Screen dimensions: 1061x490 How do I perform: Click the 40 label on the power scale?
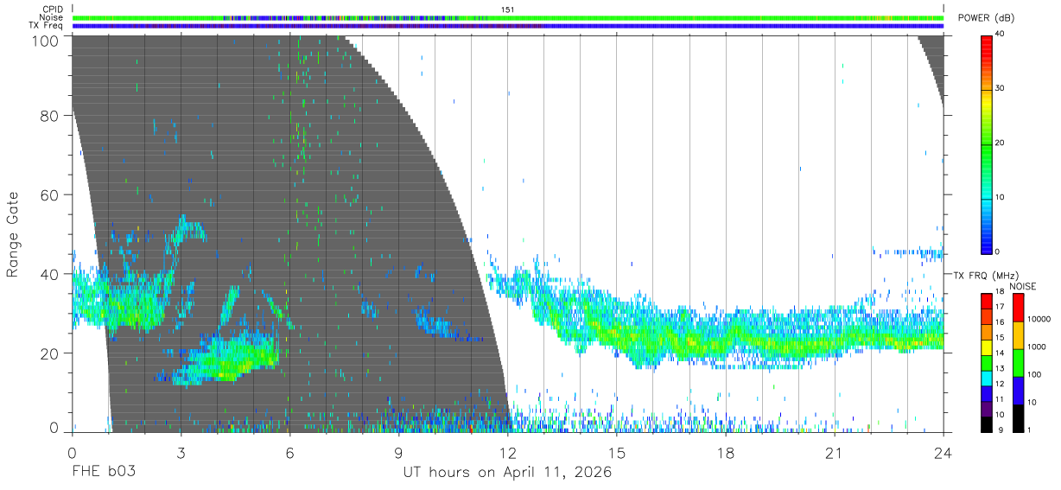click(1001, 34)
